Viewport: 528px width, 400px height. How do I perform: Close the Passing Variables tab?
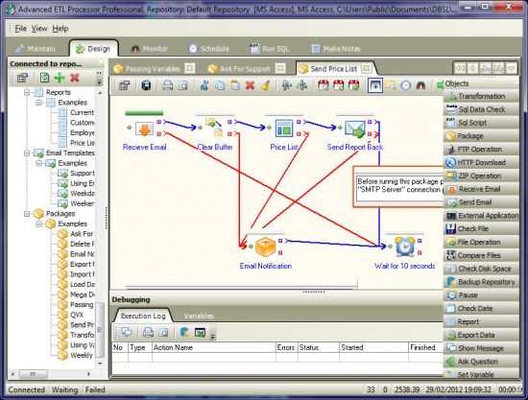tap(189, 68)
